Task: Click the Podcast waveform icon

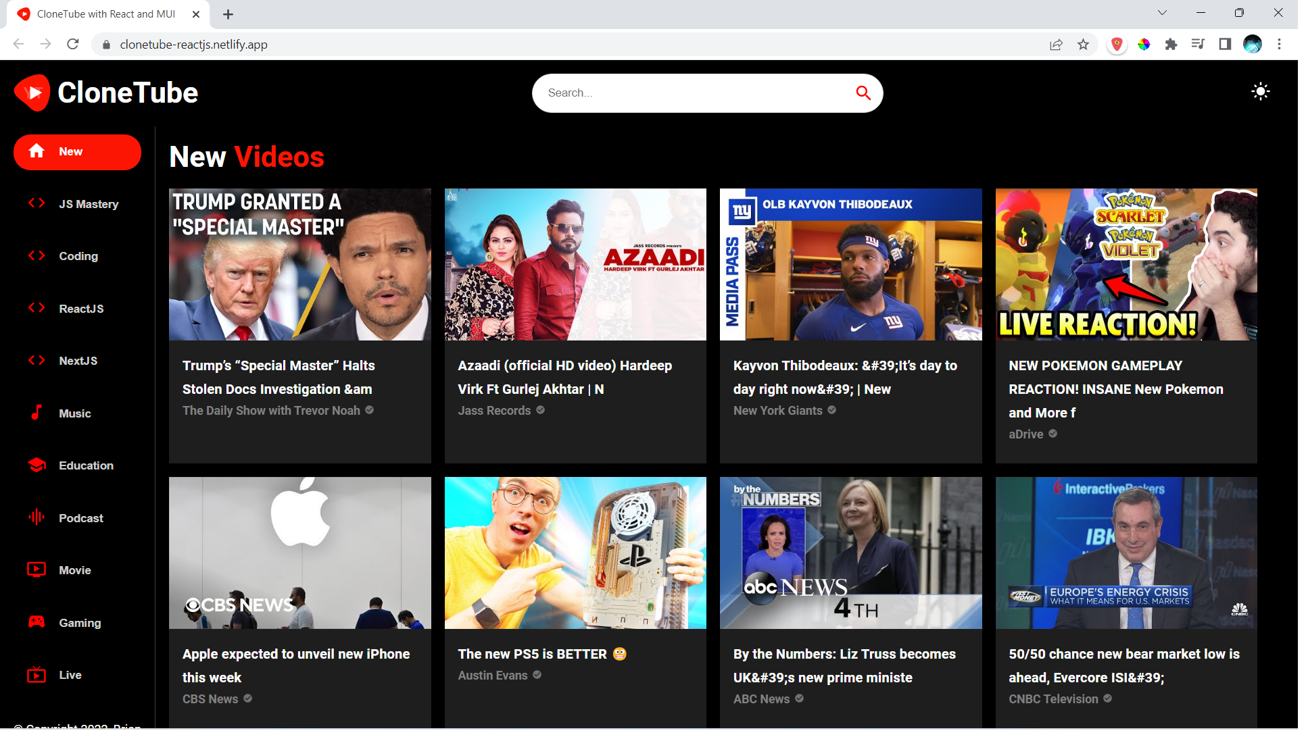Action: [x=37, y=520]
